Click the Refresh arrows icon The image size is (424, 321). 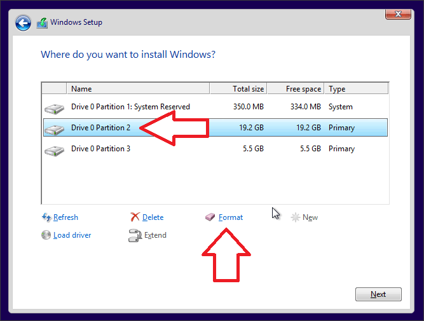tap(46, 217)
